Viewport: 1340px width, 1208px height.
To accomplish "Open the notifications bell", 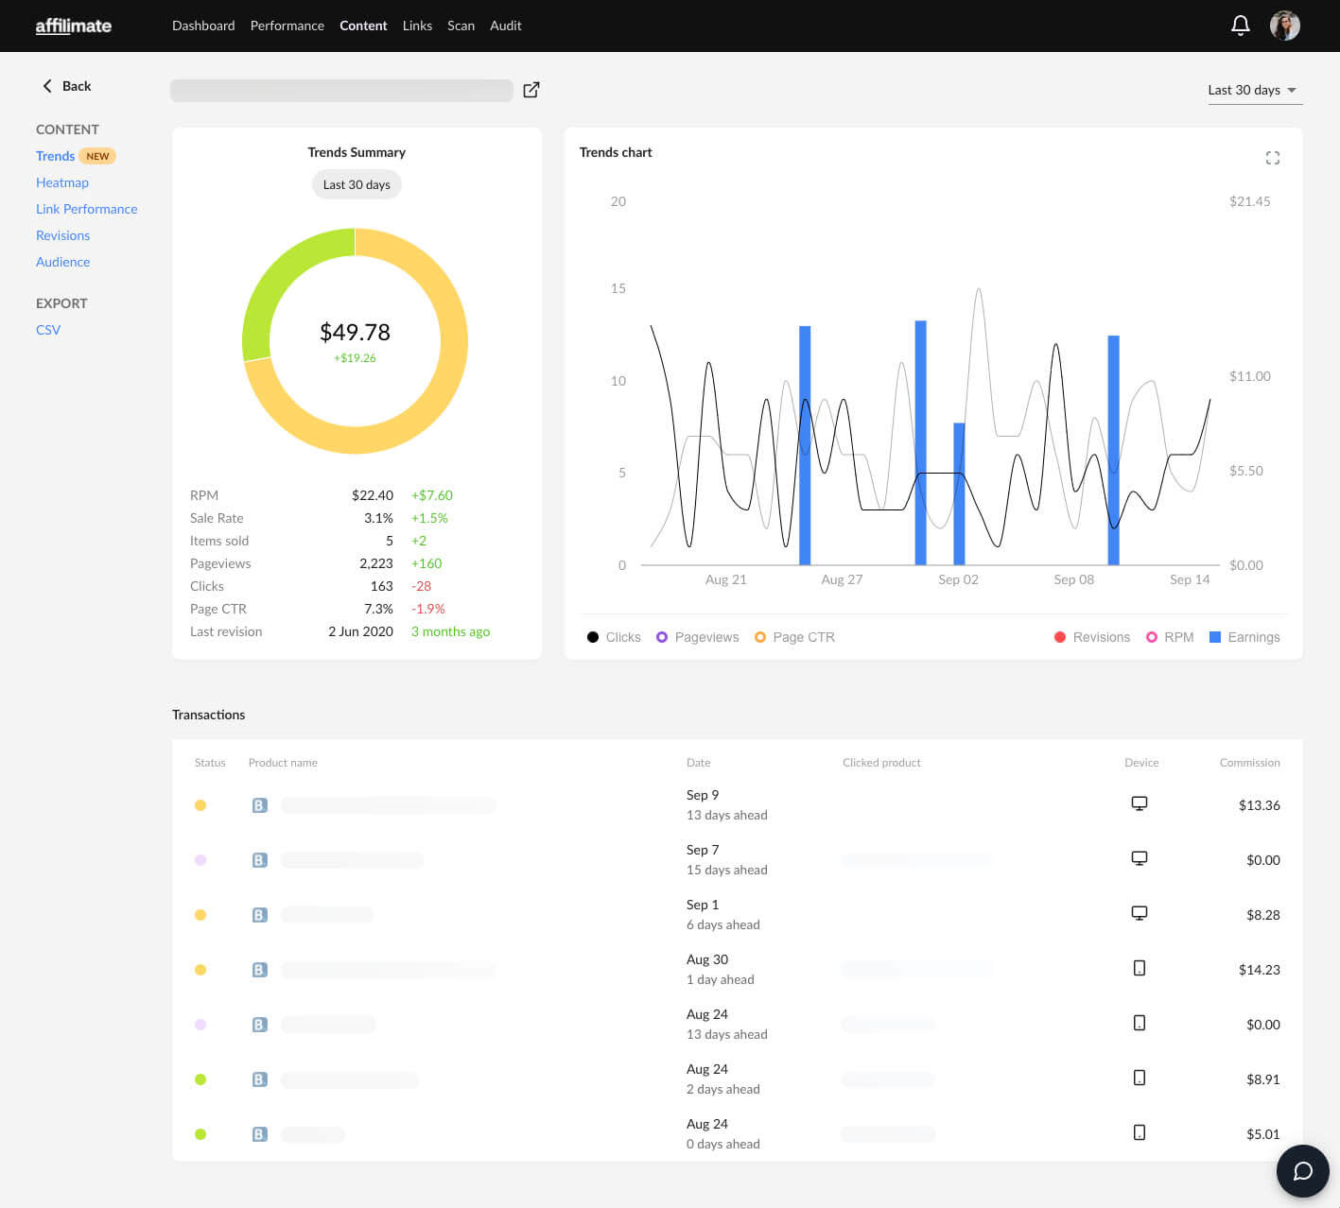I will [x=1240, y=26].
